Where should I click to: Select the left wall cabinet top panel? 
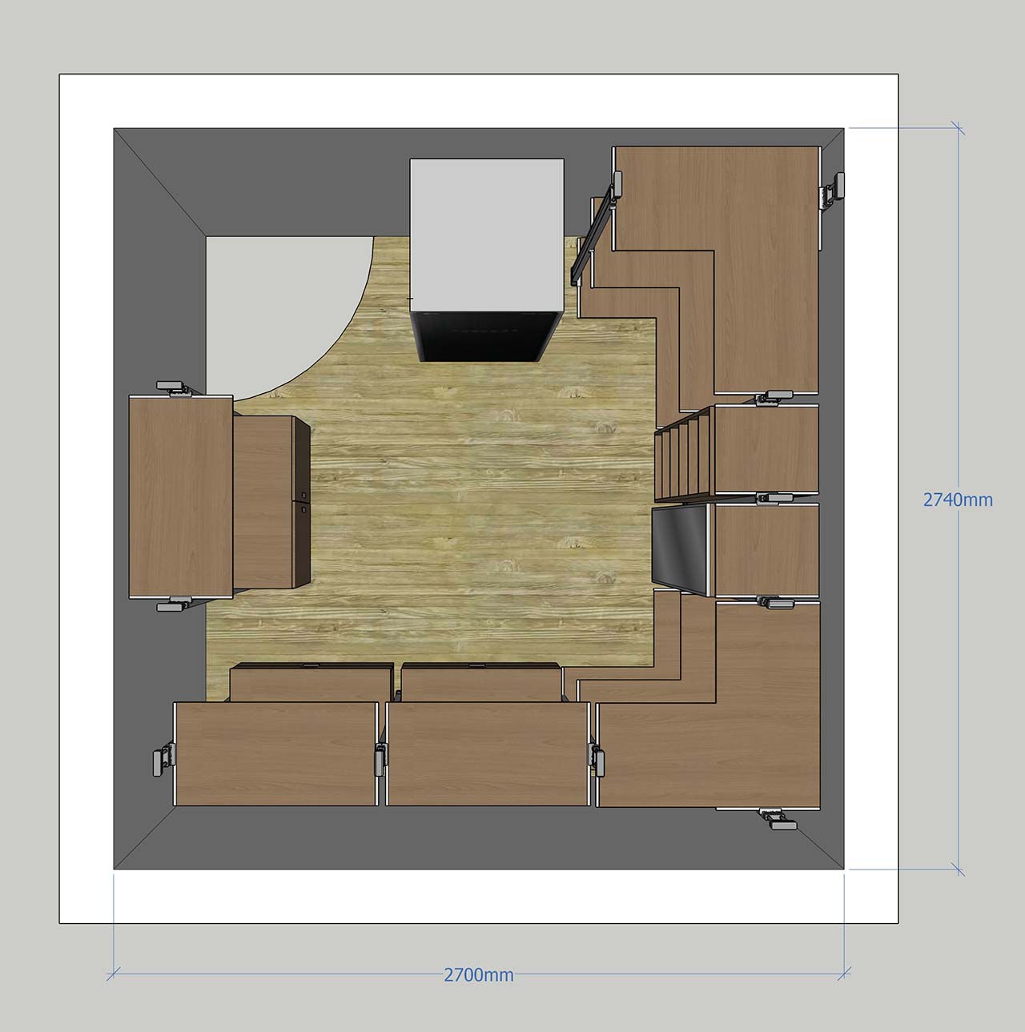(180, 496)
